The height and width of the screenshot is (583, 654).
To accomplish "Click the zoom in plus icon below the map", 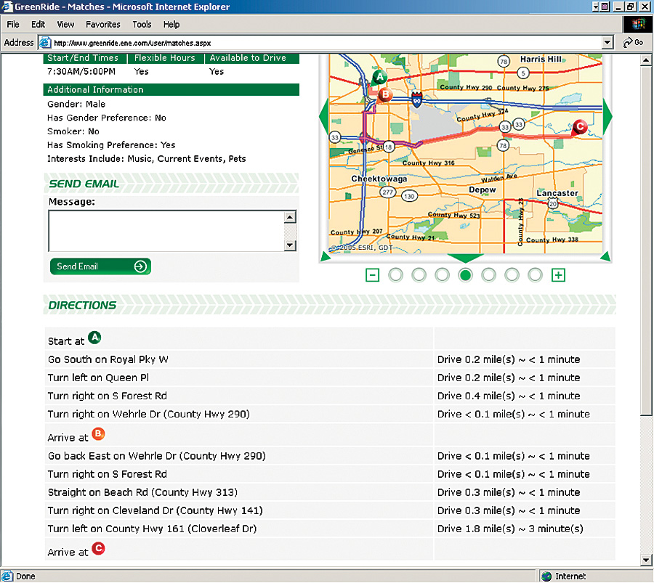I will (558, 275).
